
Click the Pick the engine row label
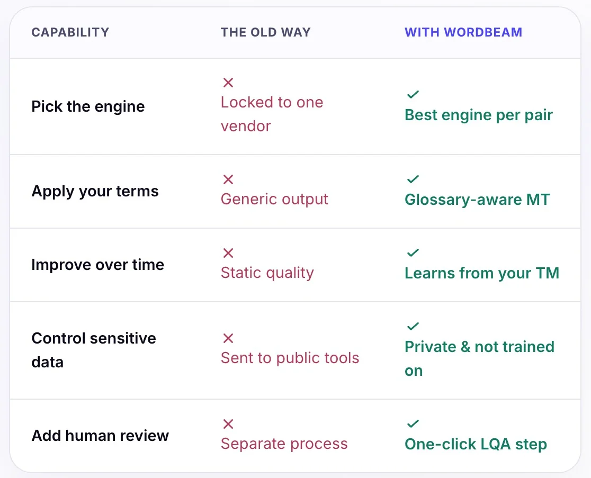88,106
